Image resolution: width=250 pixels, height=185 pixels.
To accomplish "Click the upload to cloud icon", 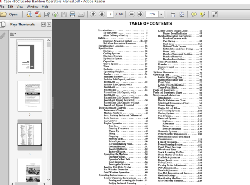I will (55, 15).
